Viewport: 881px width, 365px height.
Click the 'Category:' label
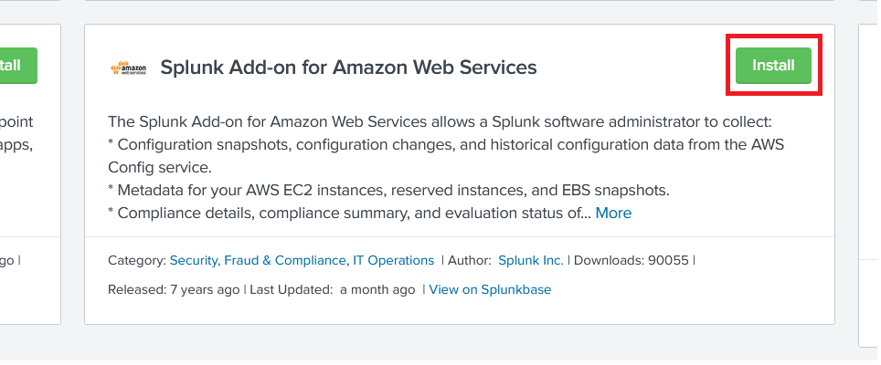coord(137,260)
